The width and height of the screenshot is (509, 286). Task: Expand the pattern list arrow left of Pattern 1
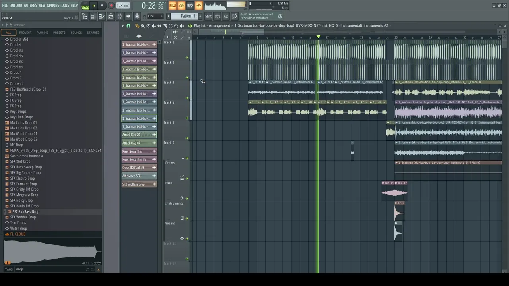168,16
